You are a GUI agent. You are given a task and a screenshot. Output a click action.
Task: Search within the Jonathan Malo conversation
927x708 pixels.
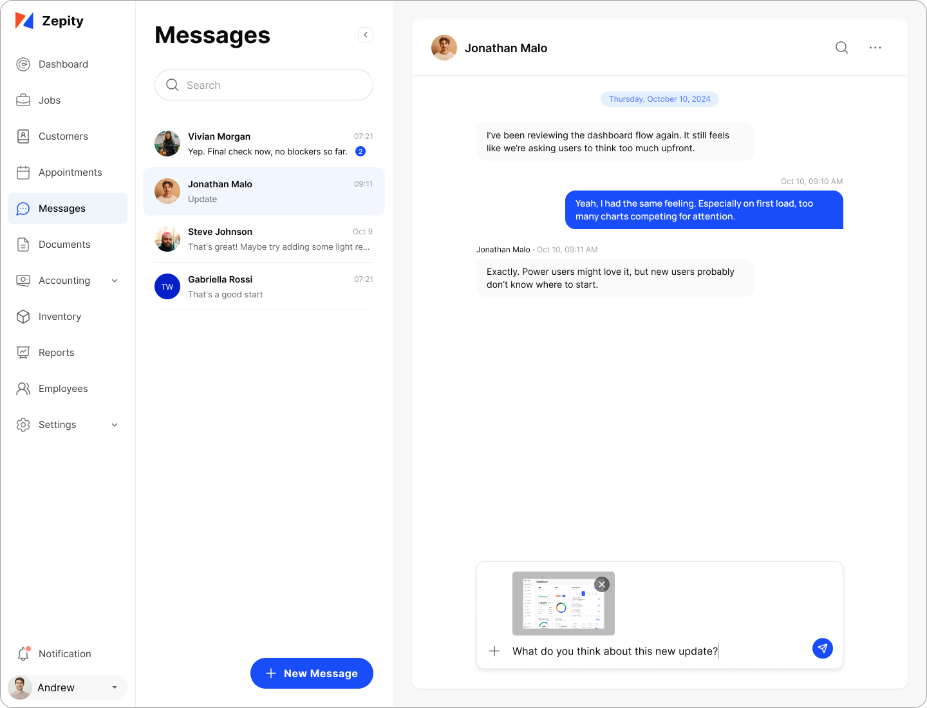coord(841,48)
